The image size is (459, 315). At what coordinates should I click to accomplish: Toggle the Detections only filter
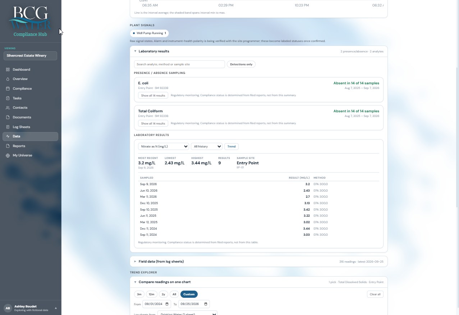pos(241,64)
